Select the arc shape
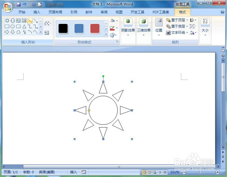Viewport: 227px width, 177px height. pyautogui.click(x=30, y=32)
